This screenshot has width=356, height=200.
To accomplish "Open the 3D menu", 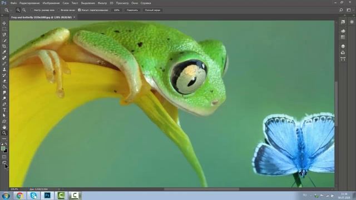I will click(111, 3).
